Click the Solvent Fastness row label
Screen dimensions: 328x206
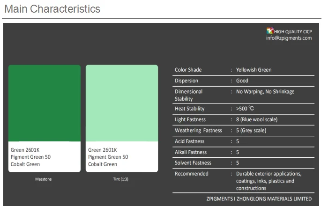pos(193,163)
